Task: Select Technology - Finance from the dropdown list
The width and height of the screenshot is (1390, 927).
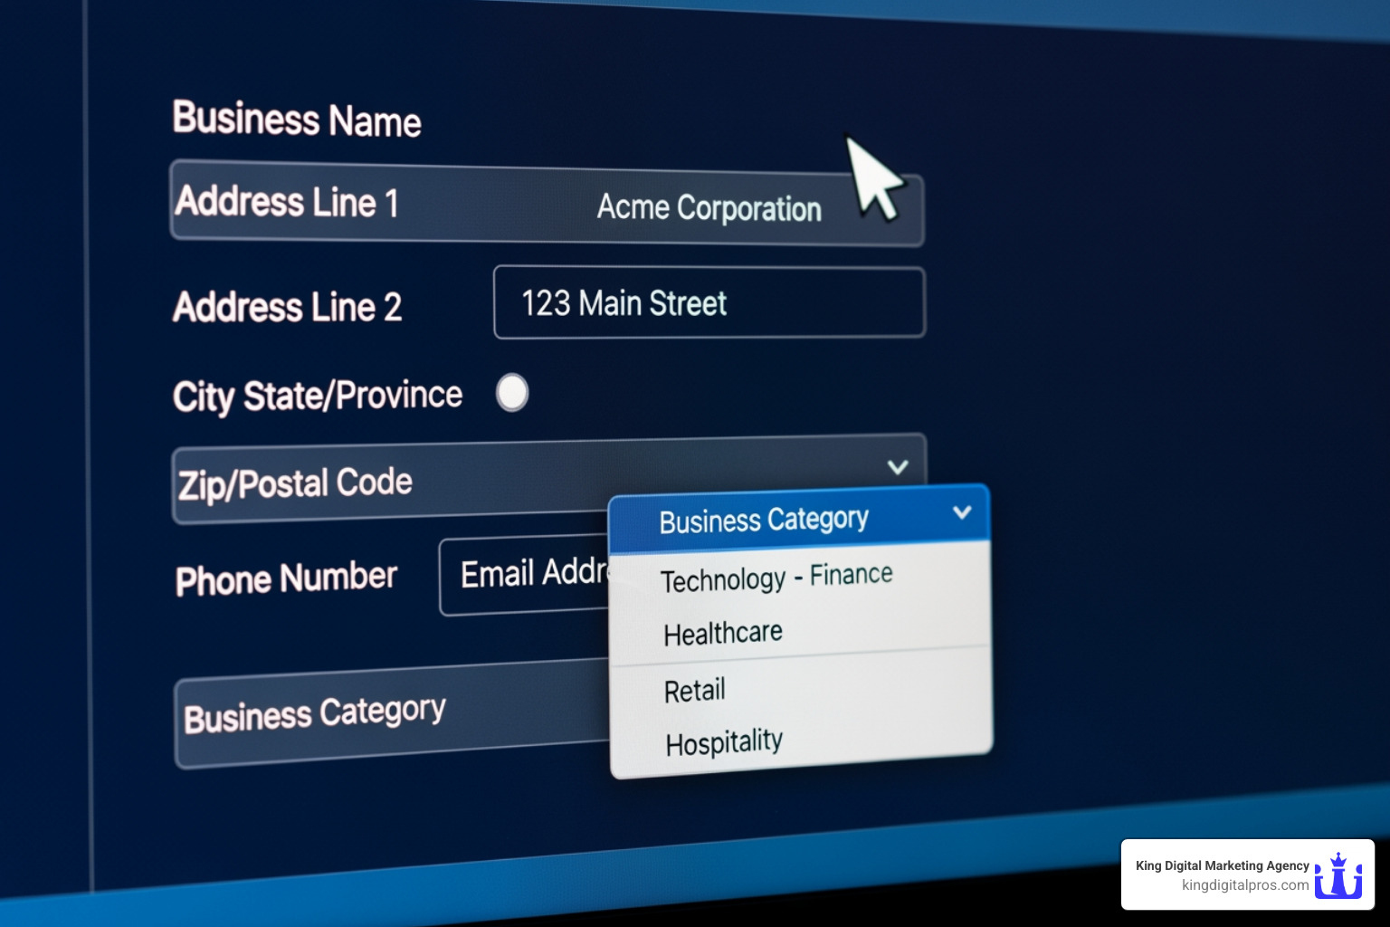Action: coord(776,578)
